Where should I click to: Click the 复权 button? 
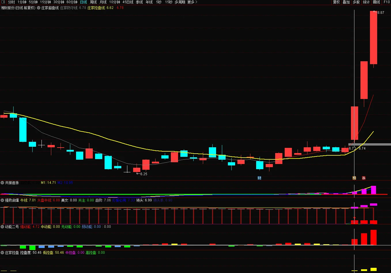click(336, 2)
